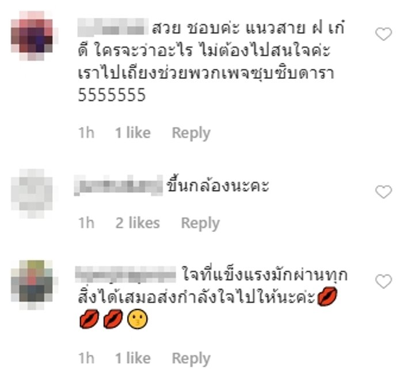
Task: Open the blurred username before สวย ชอบค่ะ
Action: [x=113, y=28]
